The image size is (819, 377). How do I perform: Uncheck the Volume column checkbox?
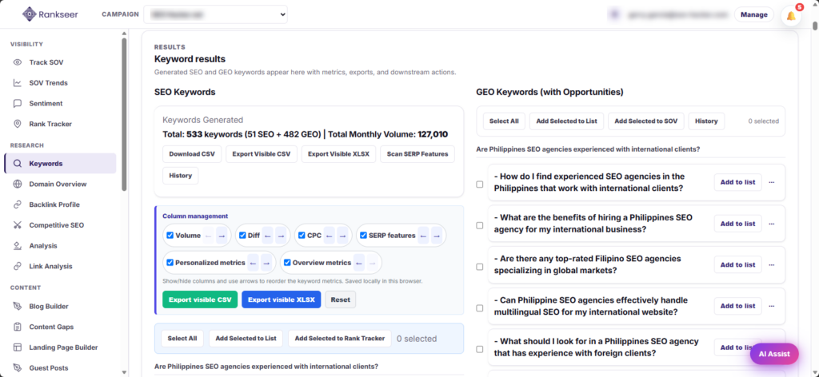170,236
